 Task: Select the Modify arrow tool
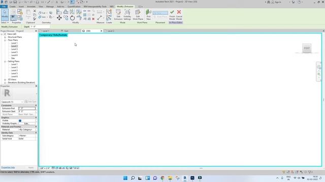pos(5,15)
